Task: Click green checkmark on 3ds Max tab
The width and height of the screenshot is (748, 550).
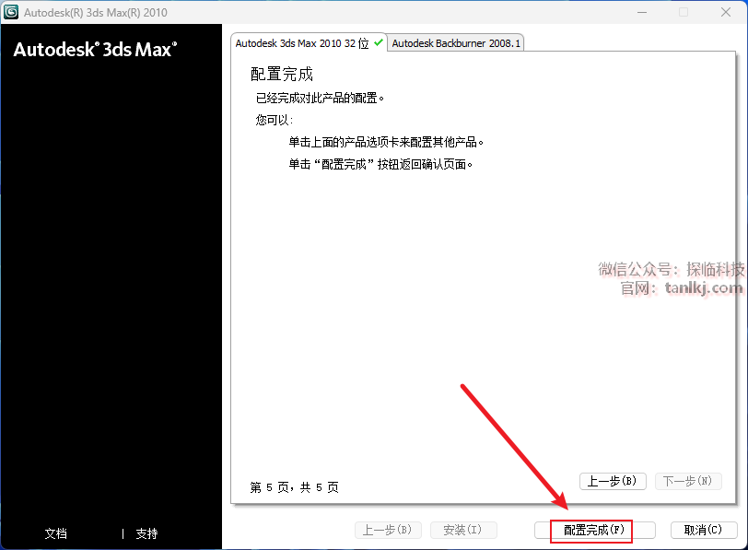Action: [379, 42]
